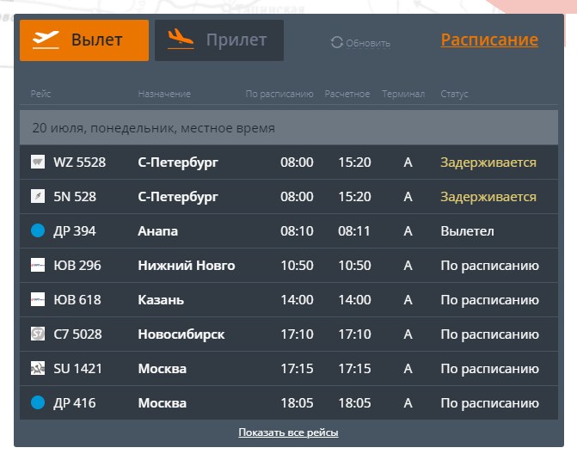Click Москва destination in SU 1421 row

point(163,369)
